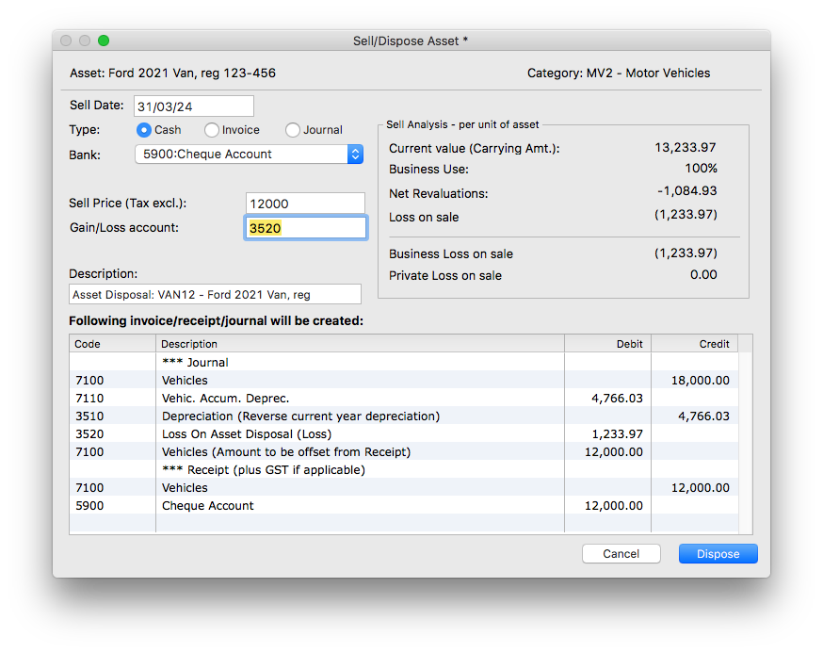Image resolution: width=823 pixels, height=653 pixels.
Task: Click the Net Revaluations -1,084.93 value
Action: pyautogui.click(x=687, y=190)
